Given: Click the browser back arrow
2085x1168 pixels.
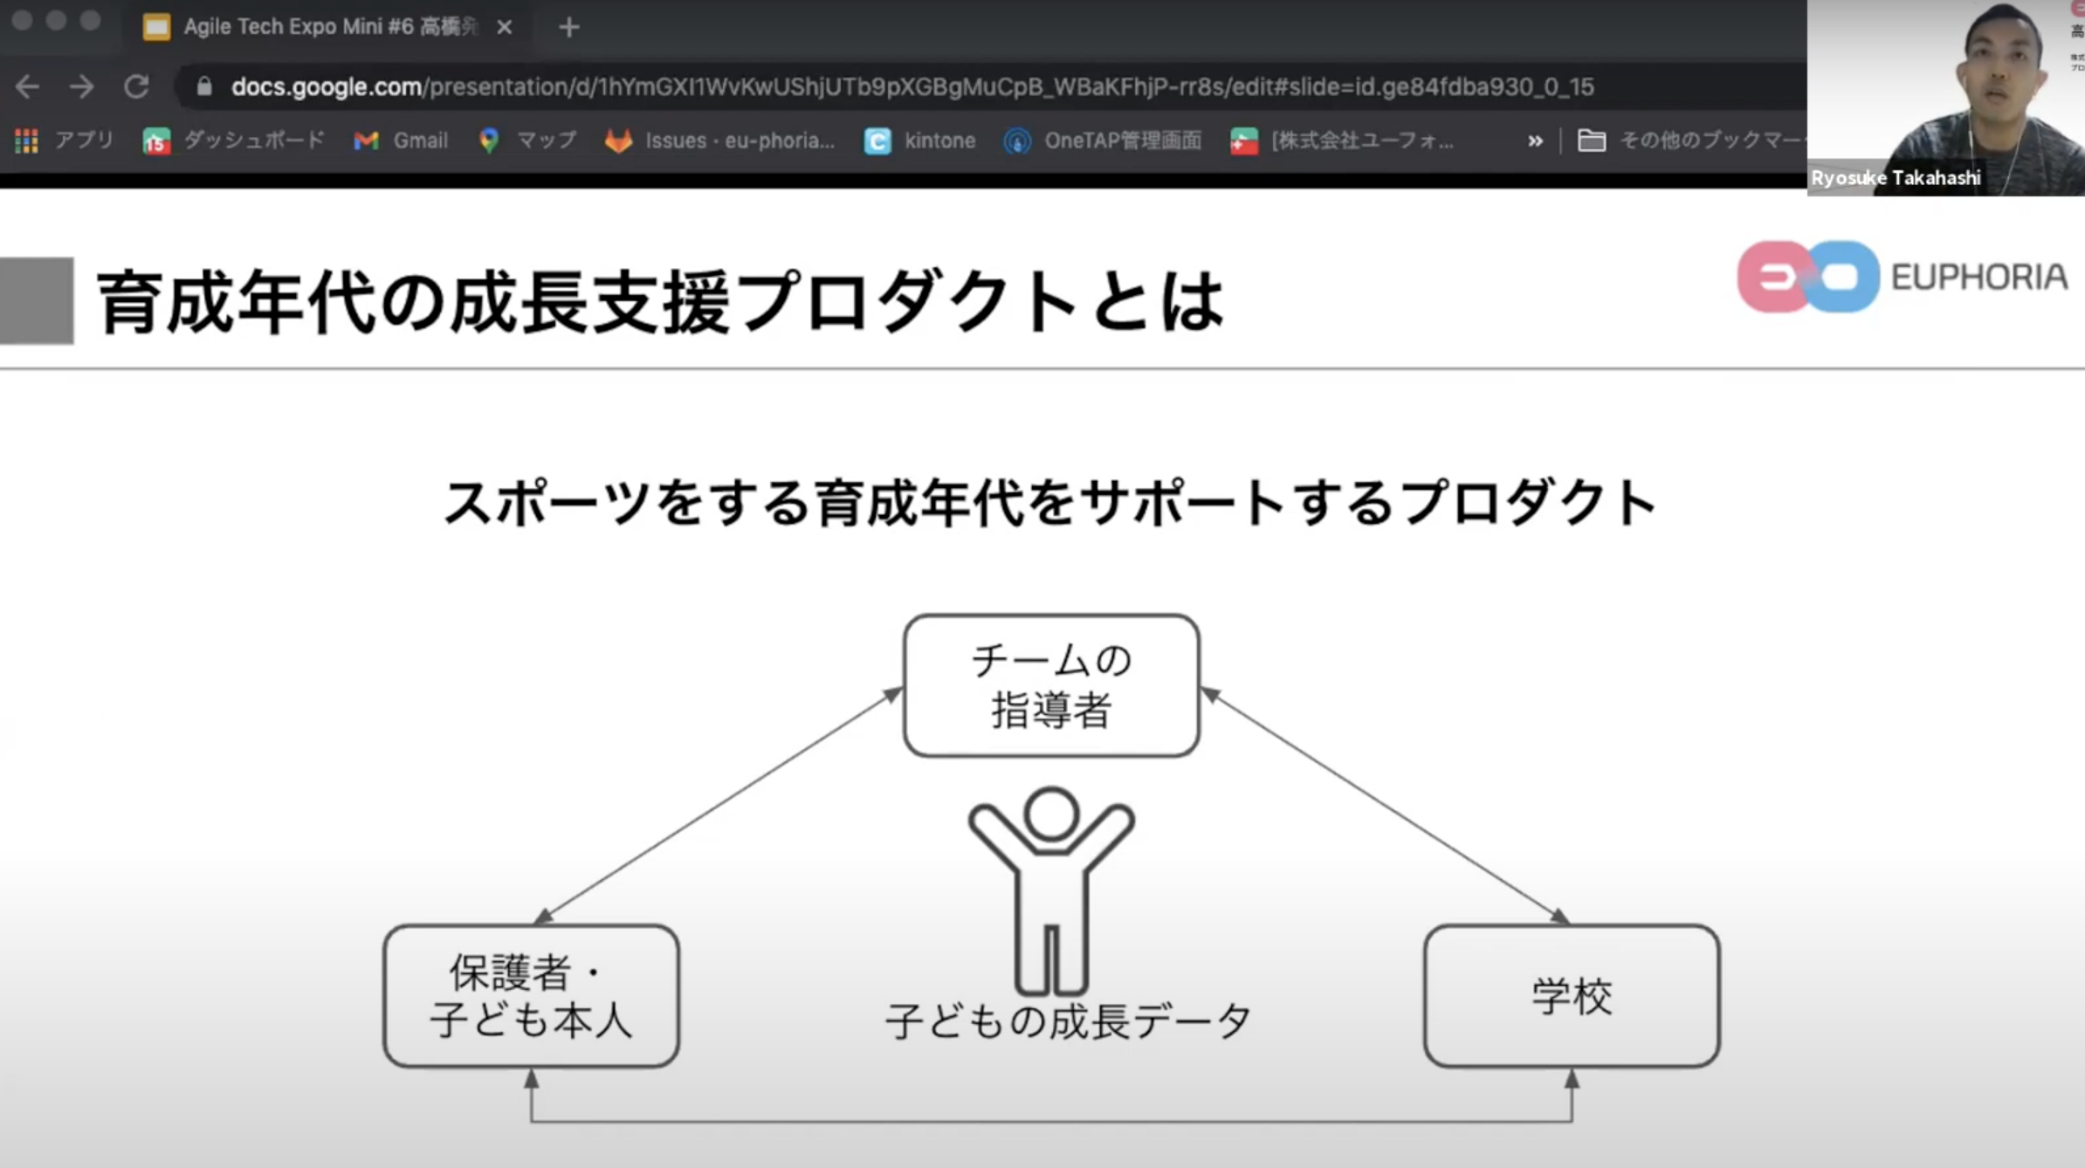Looking at the screenshot, I should [x=27, y=86].
